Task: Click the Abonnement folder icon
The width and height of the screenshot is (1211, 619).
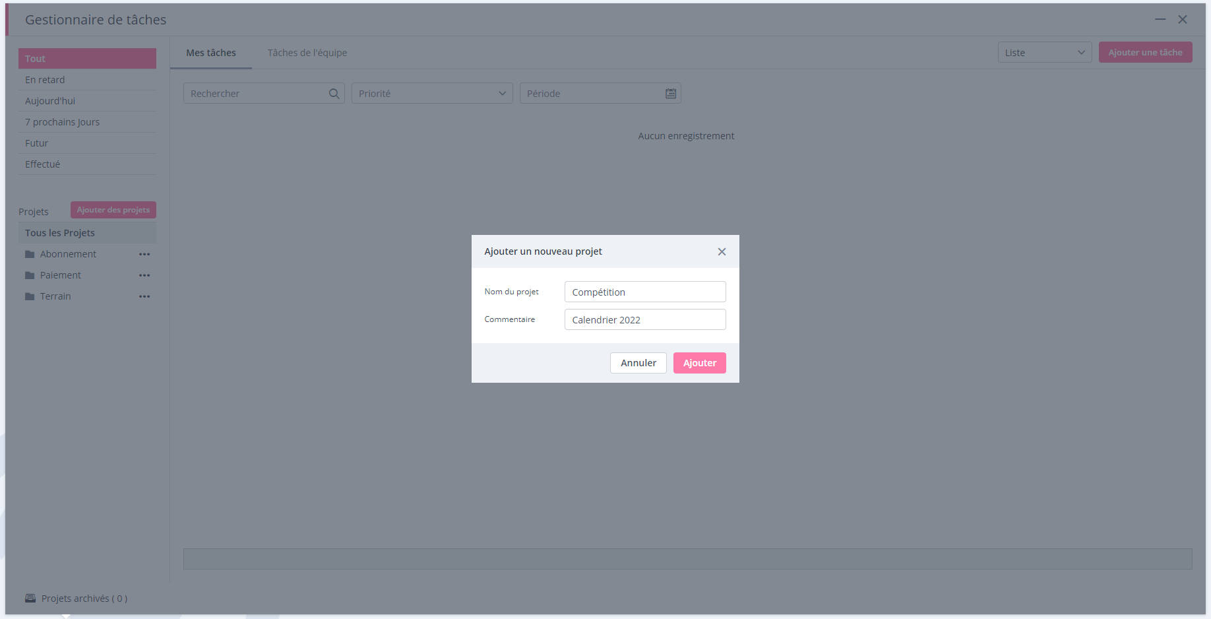Action: pos(30,254)
